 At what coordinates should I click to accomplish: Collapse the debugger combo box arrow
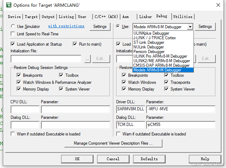(x=190, y=27)
